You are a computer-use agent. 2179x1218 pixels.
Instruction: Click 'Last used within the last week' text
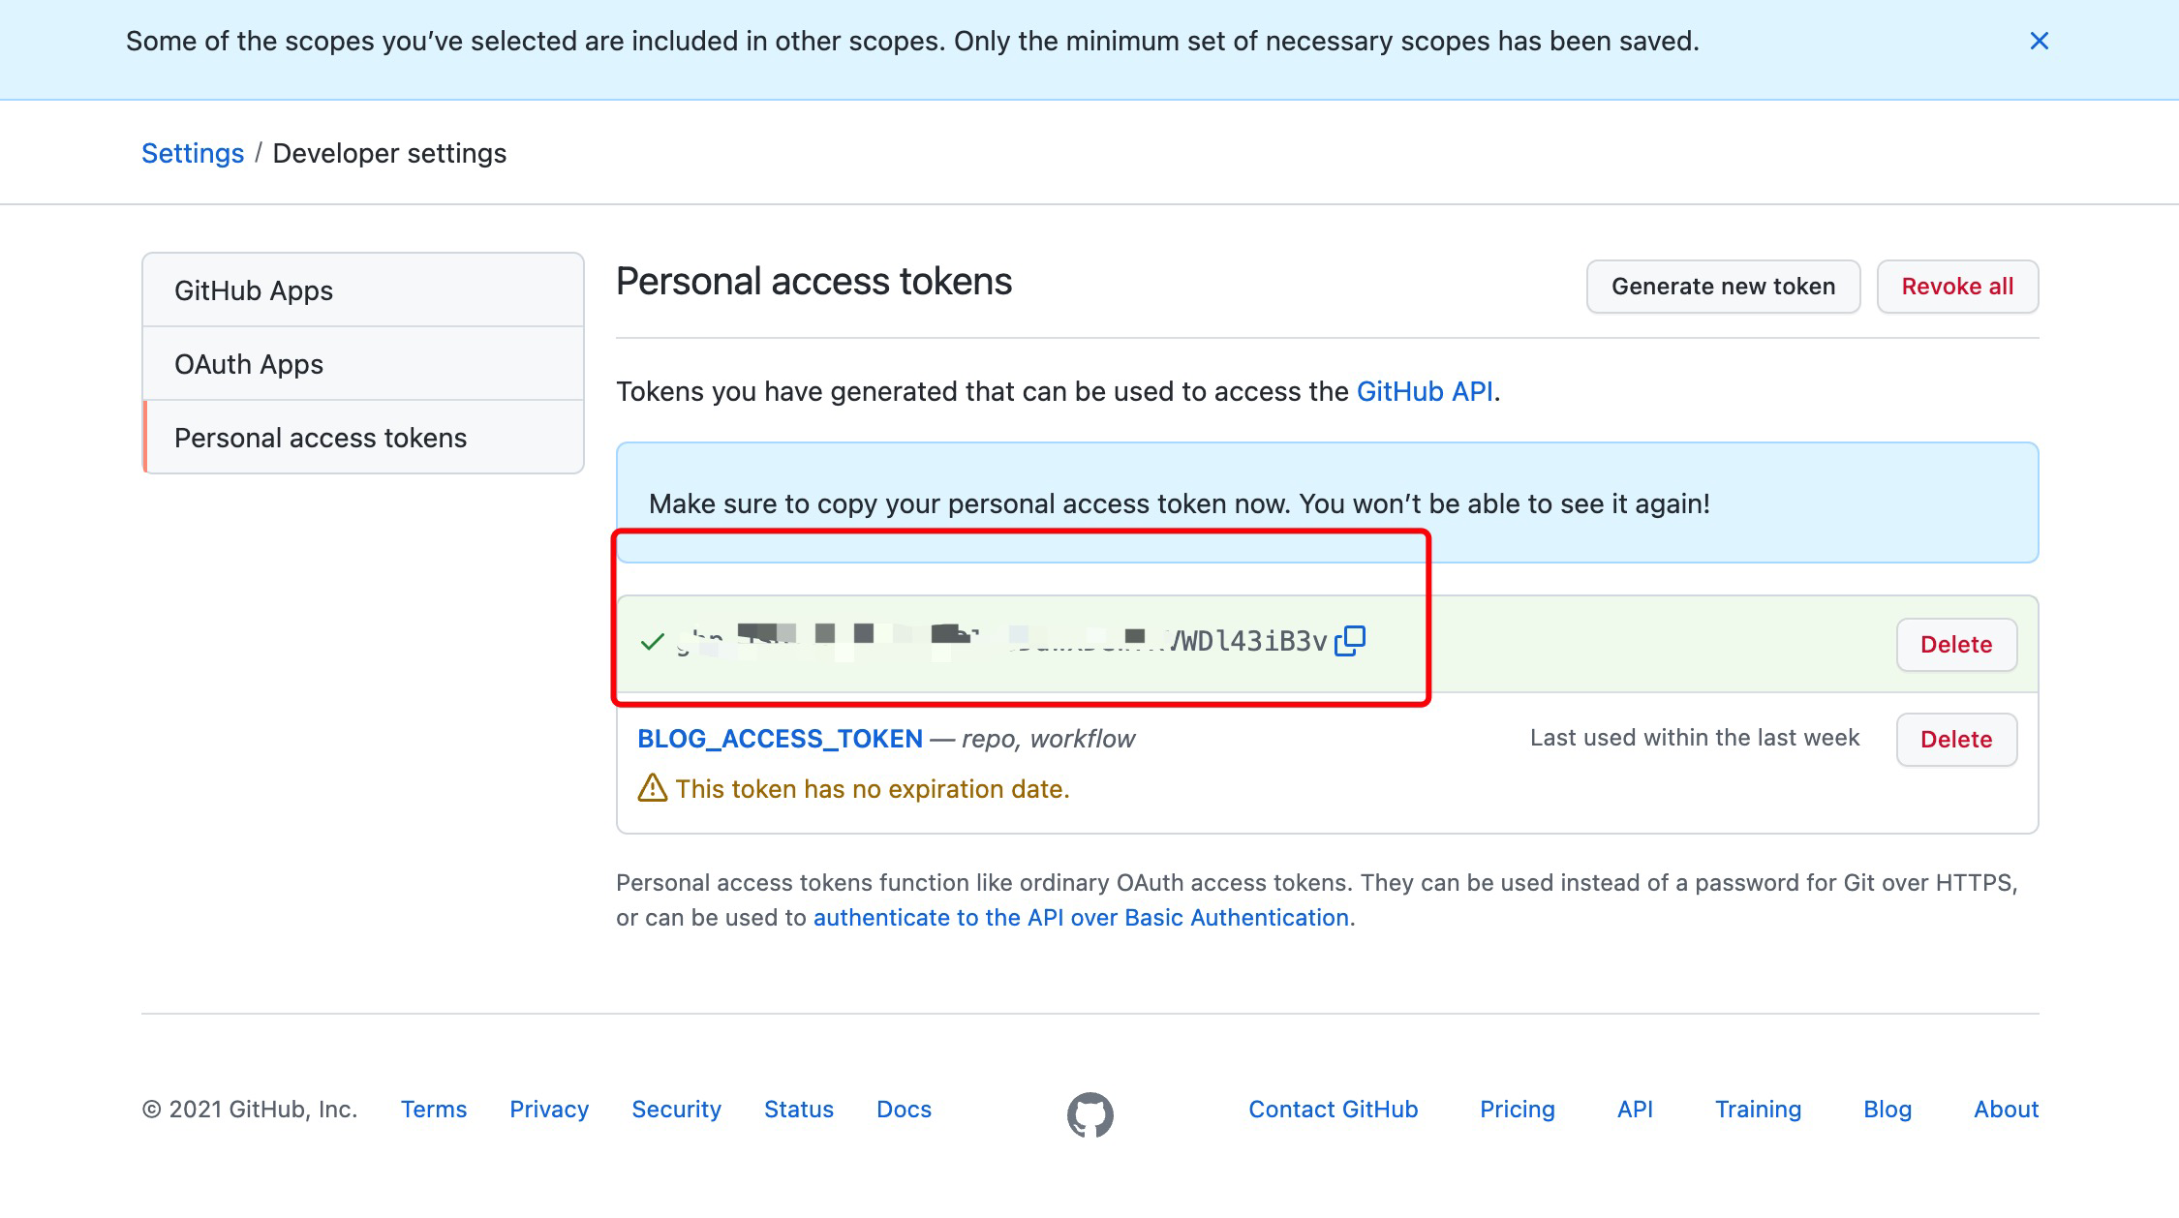pos(1695,738)
